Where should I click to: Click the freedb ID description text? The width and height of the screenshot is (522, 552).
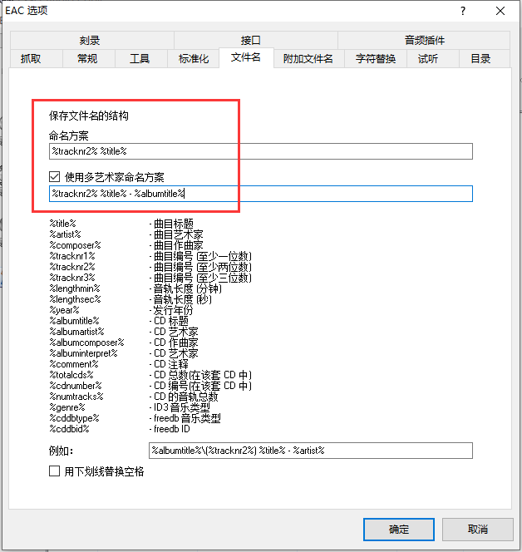(x=172, y=429)
